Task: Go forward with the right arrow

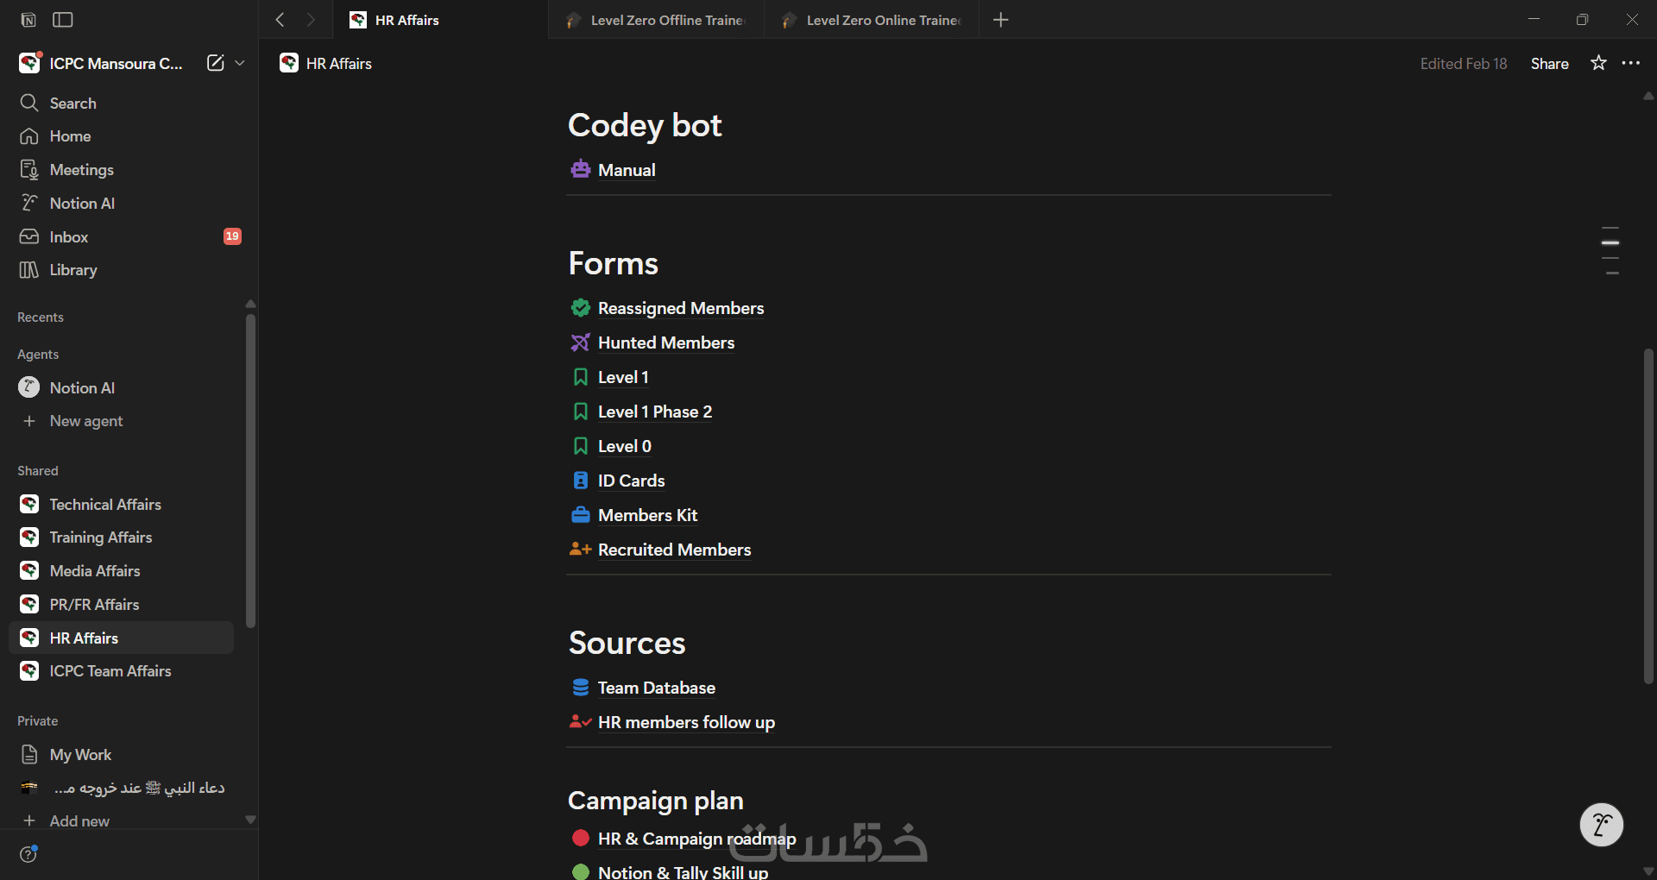Action: pos(311,20)
